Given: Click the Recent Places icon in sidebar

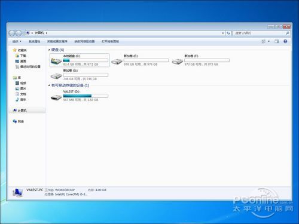Looking at the screenshot, I should point(17,67).
